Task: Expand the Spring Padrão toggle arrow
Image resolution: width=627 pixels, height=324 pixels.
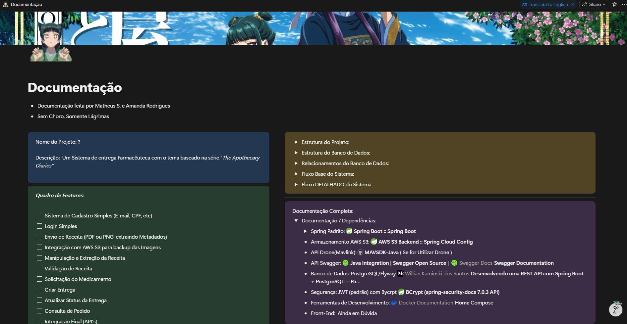Action: click(305, 231)
